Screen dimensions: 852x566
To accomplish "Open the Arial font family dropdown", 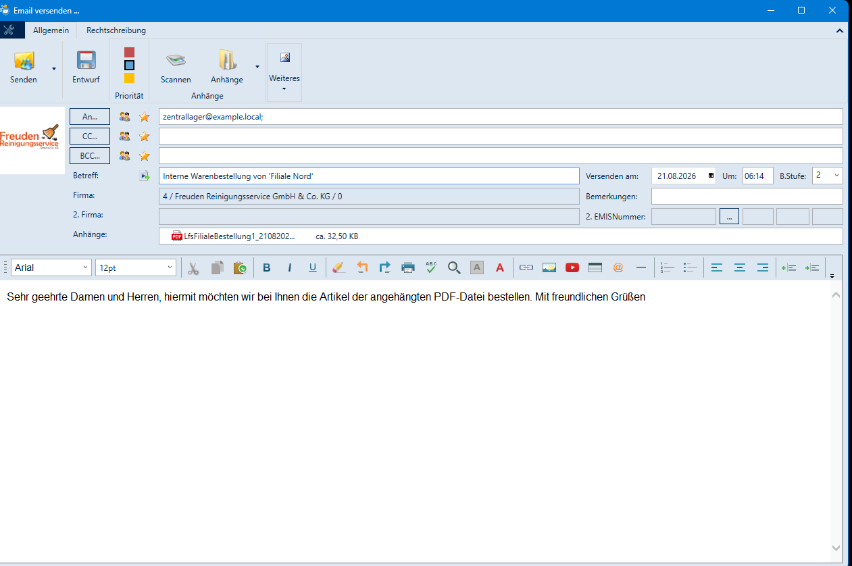I will pyautogui.click(x=85, y=267).
